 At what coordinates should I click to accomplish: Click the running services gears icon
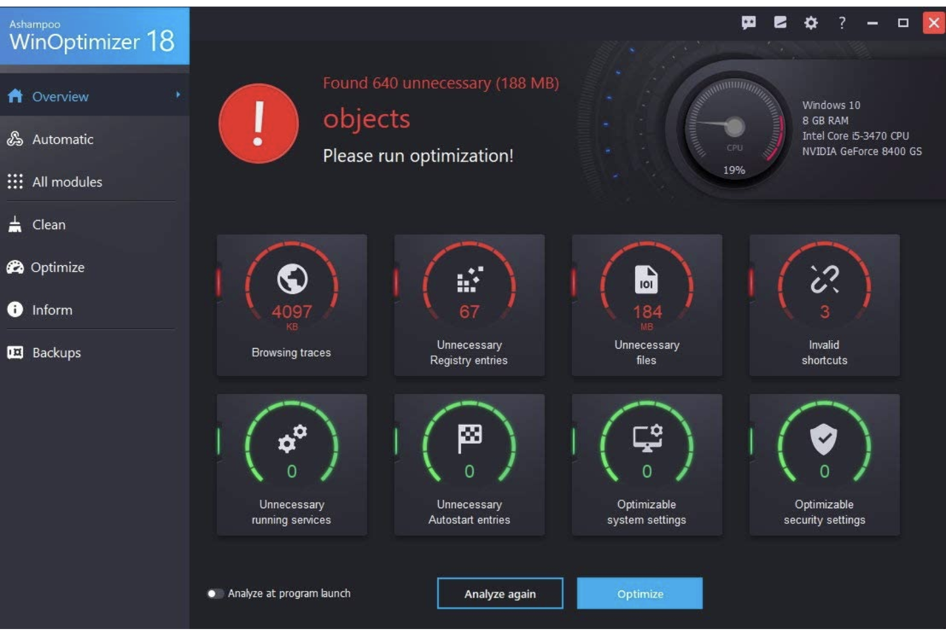coord(292,439)
